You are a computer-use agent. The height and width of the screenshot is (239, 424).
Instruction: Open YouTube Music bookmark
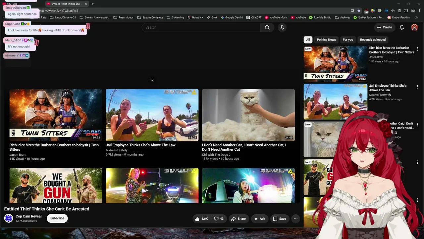pos(276,17)
